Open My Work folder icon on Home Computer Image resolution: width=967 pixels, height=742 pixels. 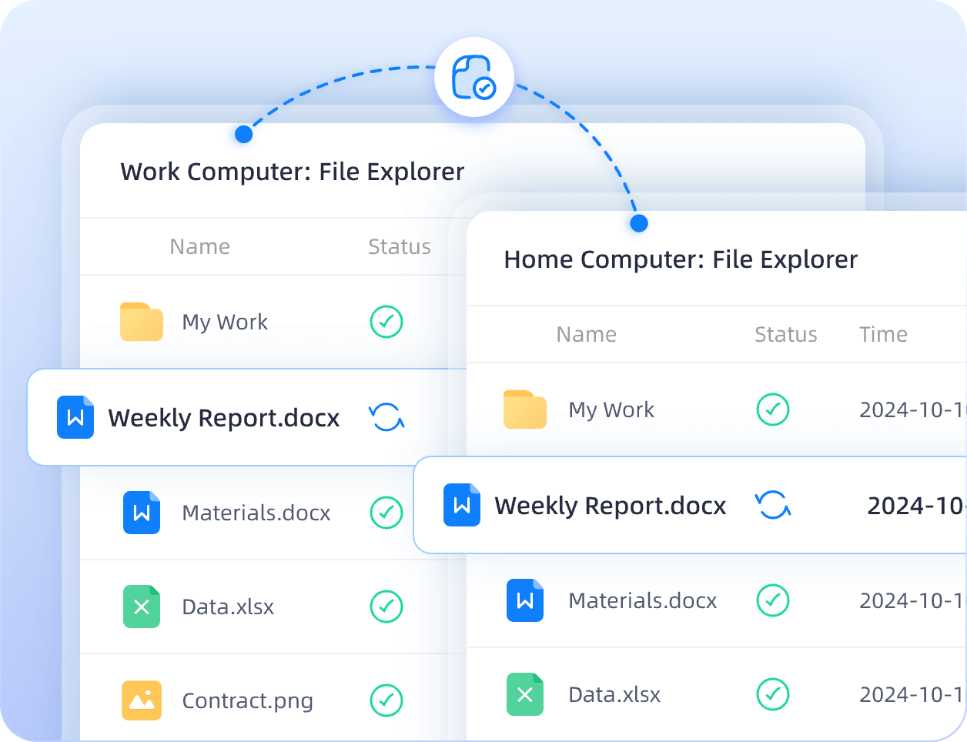pos(525,409)
